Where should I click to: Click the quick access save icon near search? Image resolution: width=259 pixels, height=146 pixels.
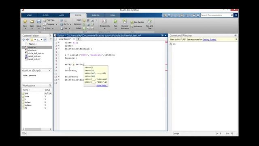coord(169,15)
